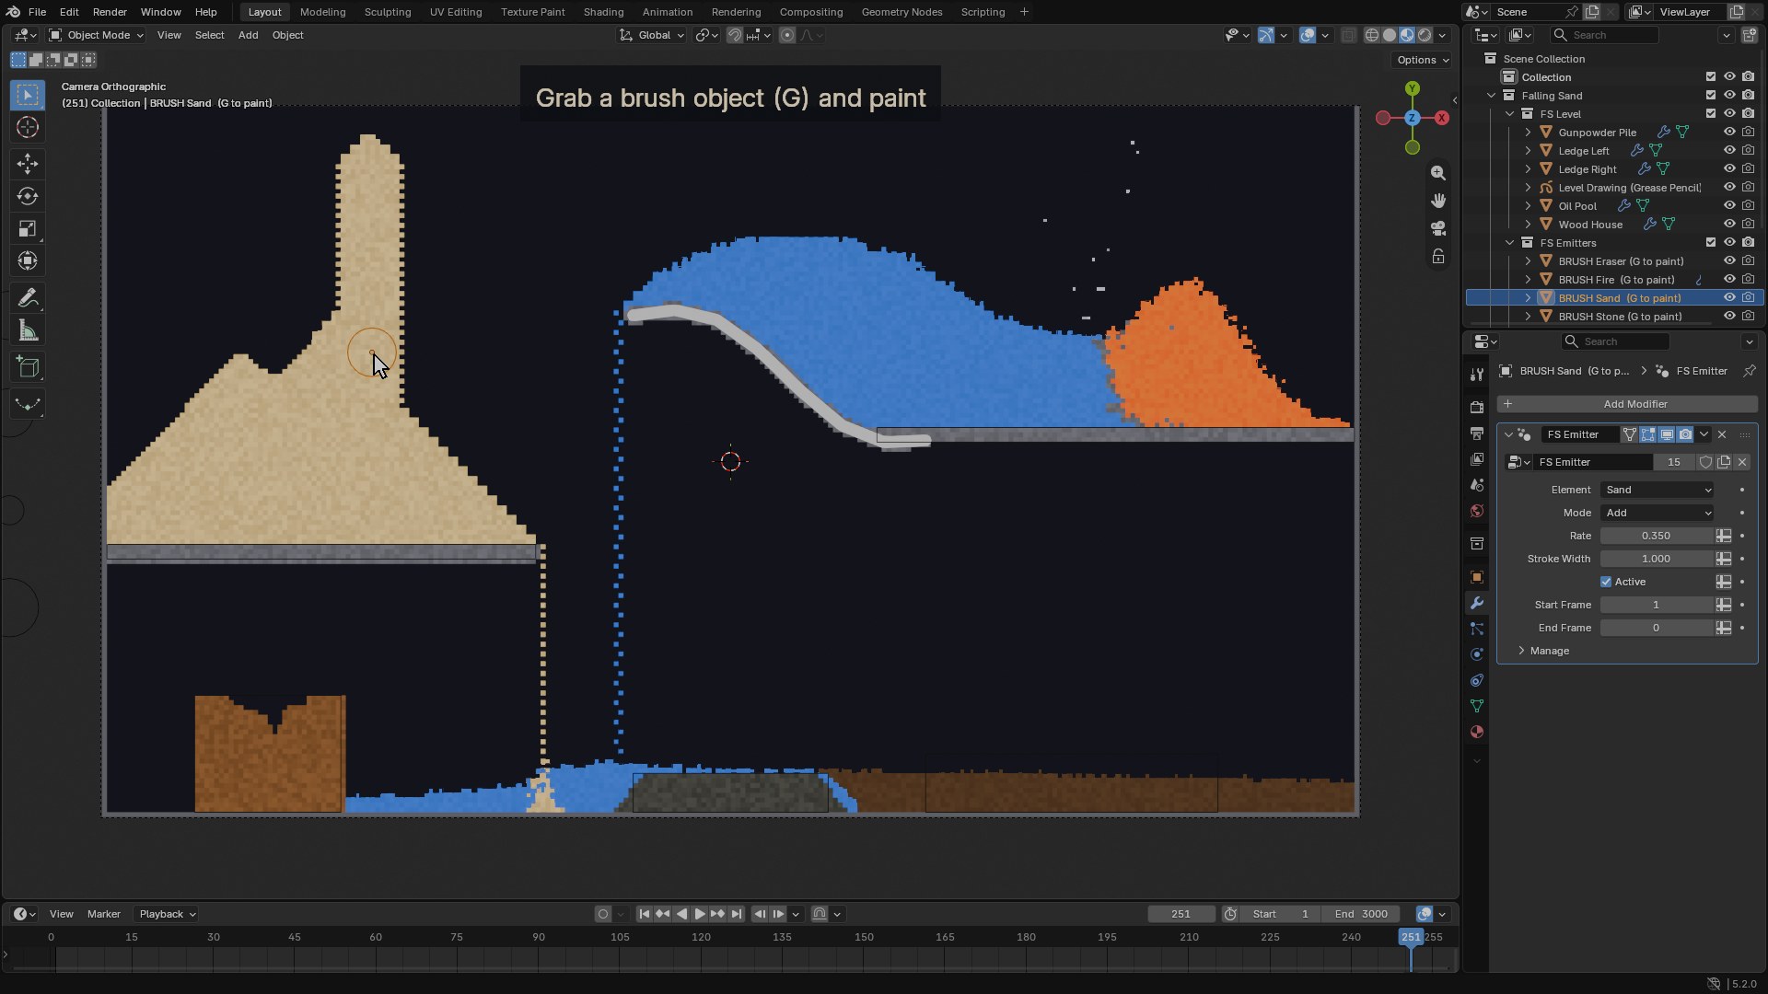Image resolution: width=1768 pixels, height=994 pixels.
Task: Open the Render menu
Action: click(x=110, y=12)
